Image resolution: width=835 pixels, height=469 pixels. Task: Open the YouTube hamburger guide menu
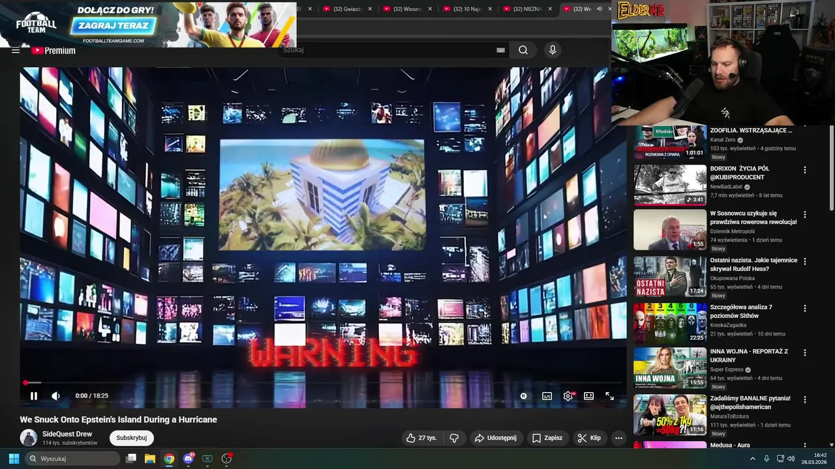[x=16, y=50]
